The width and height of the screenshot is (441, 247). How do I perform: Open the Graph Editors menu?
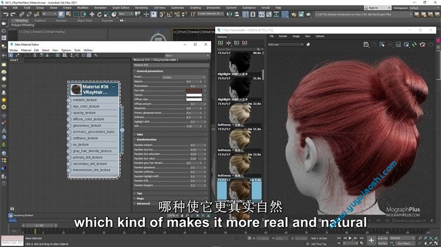point(121,8)
